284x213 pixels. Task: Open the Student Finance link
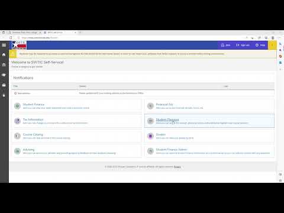click(34, 104)
